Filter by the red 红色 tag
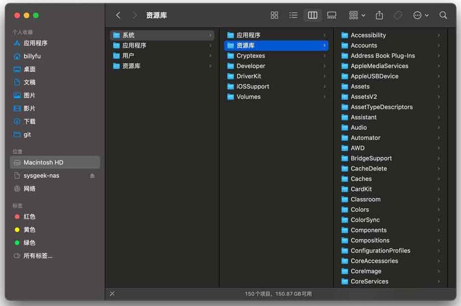Screen dimensions: 461x306 (x=29, y=216)
